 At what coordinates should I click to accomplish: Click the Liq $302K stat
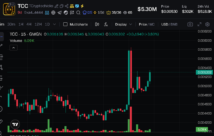(188, 9)
